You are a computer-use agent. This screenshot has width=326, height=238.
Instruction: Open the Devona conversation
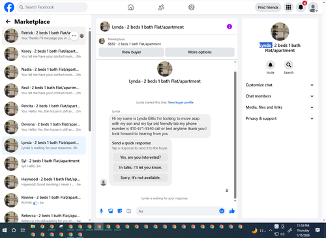tap(44, 127)
